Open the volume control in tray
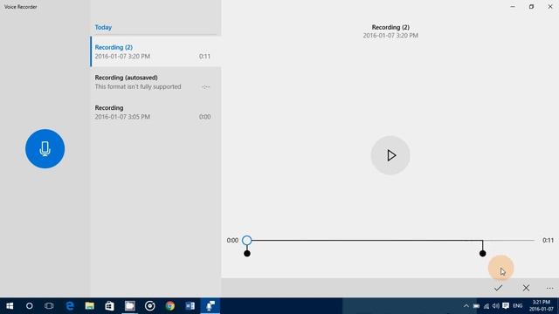Screen dimensions: 559x314 [x=496, y=306]
